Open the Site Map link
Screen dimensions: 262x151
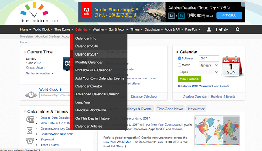(x=54, y=36)
